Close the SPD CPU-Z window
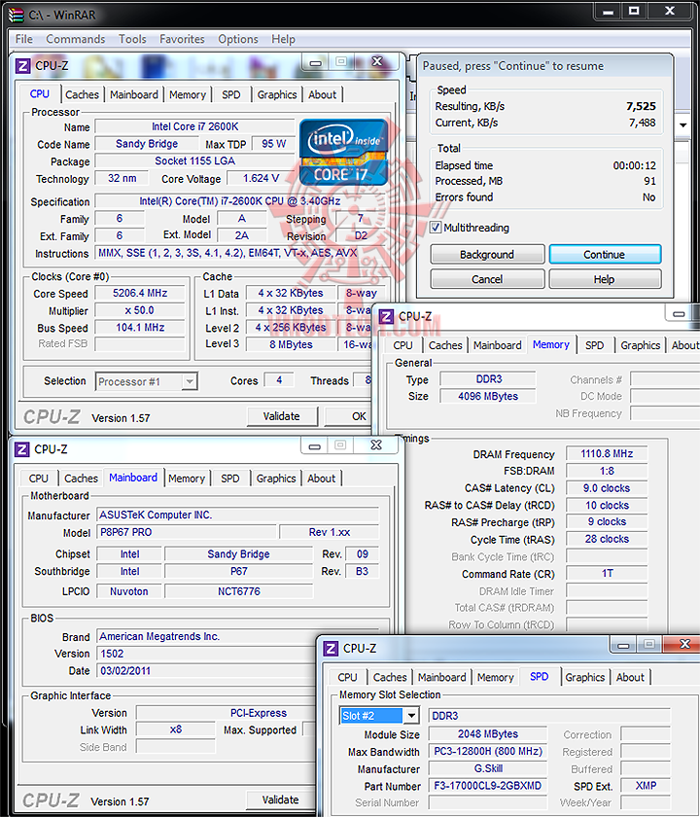Viewport: 700px width, 817px height. pyautogui.click(x=684, y=645)
